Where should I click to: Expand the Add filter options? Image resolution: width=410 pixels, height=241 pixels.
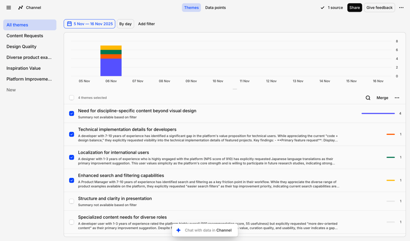click(x=147, y=24)
